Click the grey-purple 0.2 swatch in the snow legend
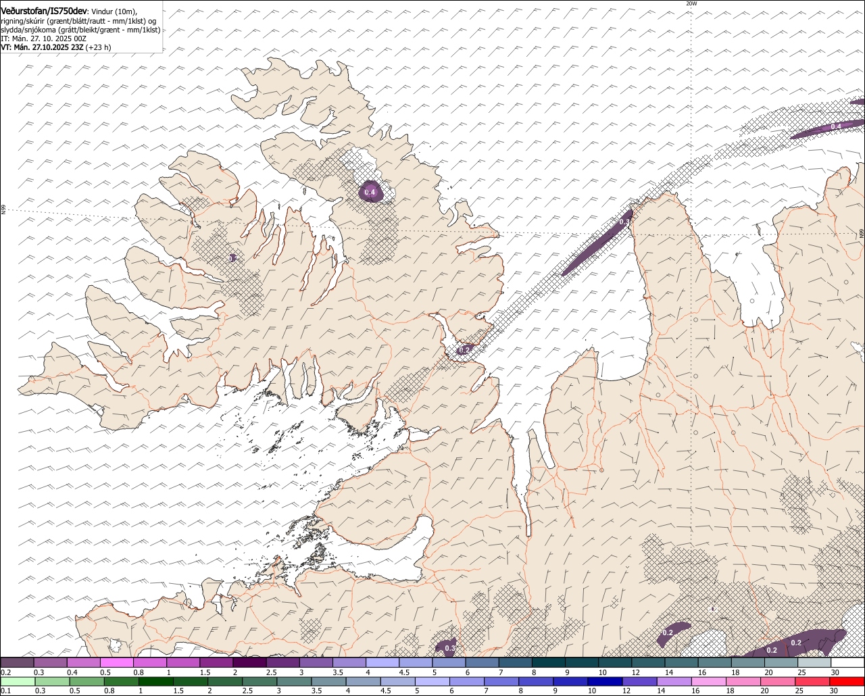The height and width of the screenshot is (696, 865). [17, 662]
